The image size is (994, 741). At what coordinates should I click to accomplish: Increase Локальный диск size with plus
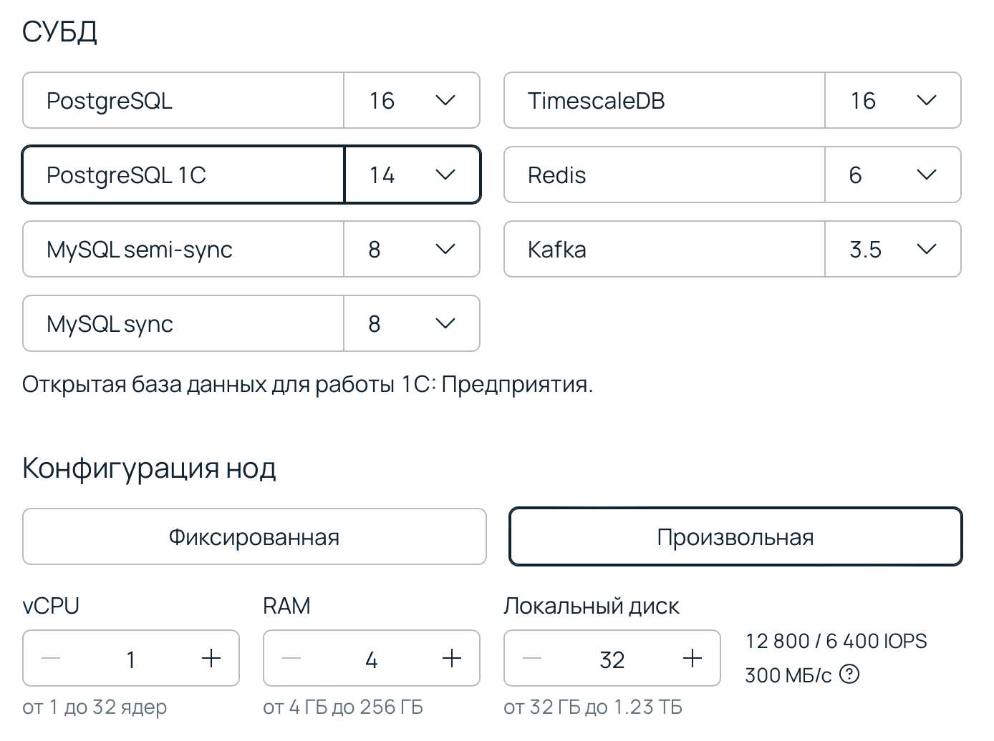[693, 658]
